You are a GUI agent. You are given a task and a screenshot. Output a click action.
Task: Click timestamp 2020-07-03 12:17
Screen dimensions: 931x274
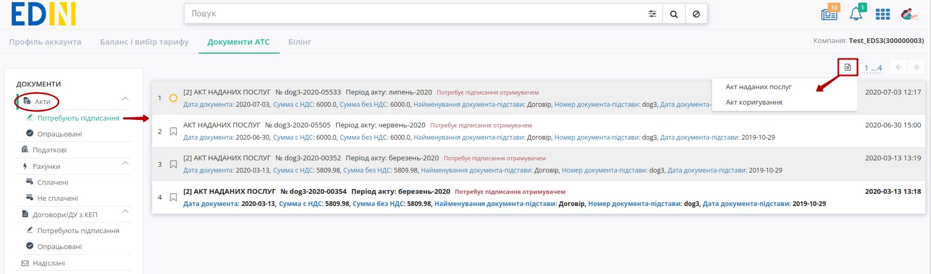(x=893, y=92)
